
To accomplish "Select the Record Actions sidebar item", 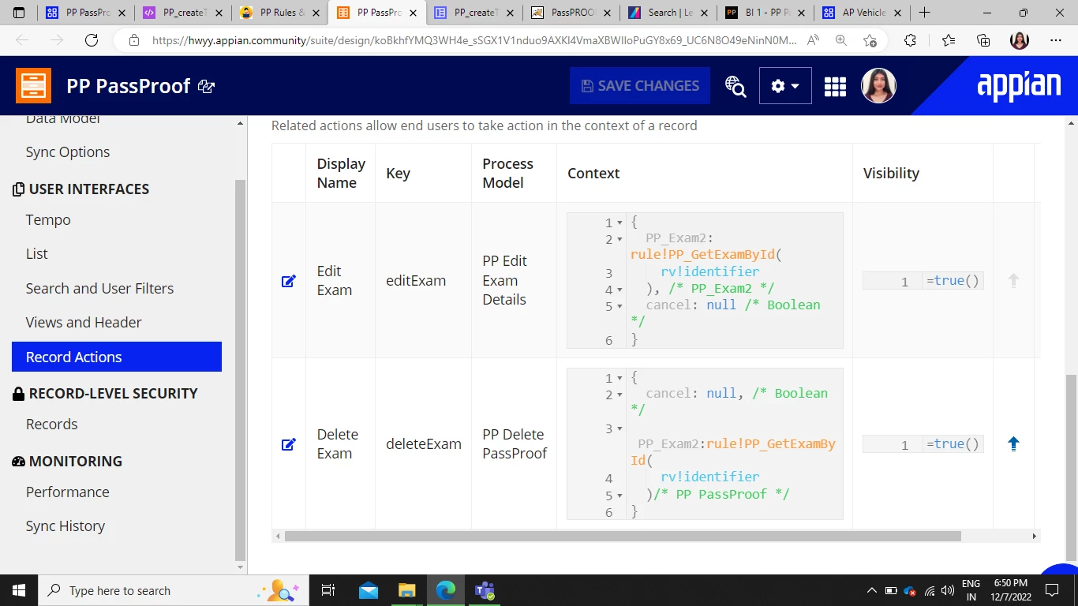I will coord(117,357).
